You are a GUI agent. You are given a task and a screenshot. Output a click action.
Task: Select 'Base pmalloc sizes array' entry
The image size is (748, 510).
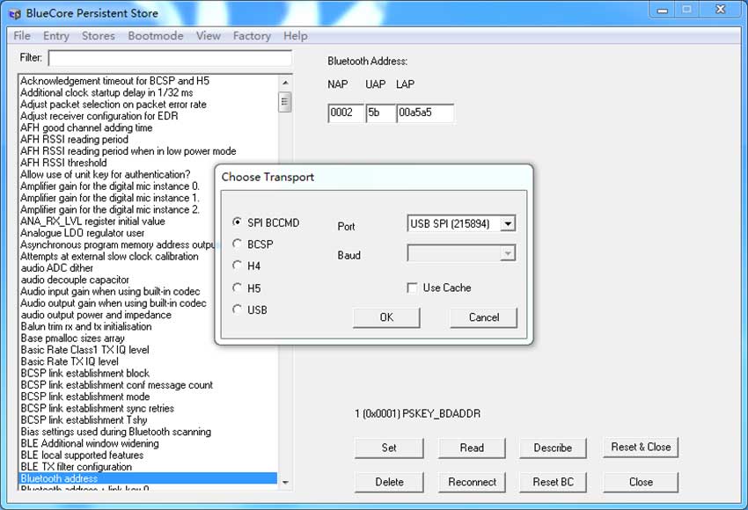72,338
